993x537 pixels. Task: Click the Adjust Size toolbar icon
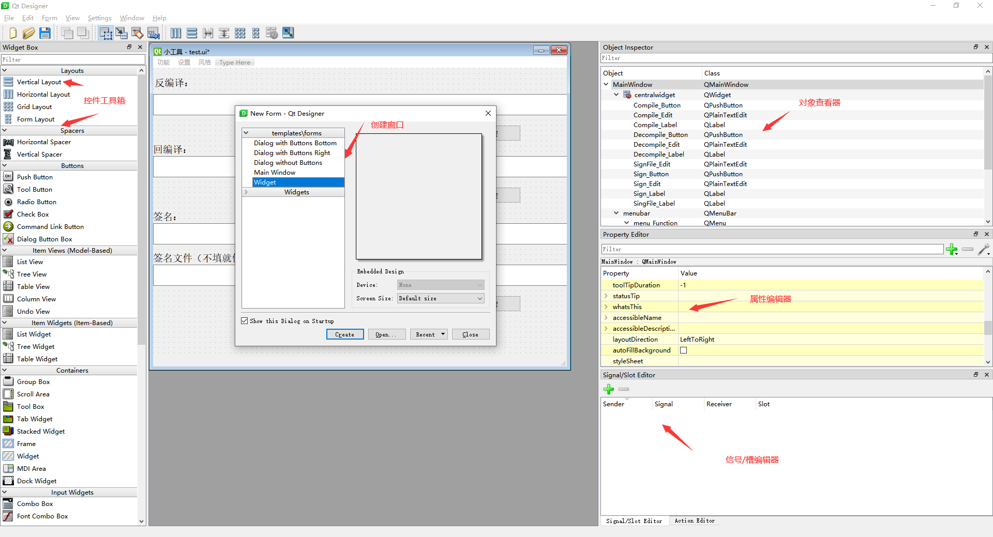point(288,33)
